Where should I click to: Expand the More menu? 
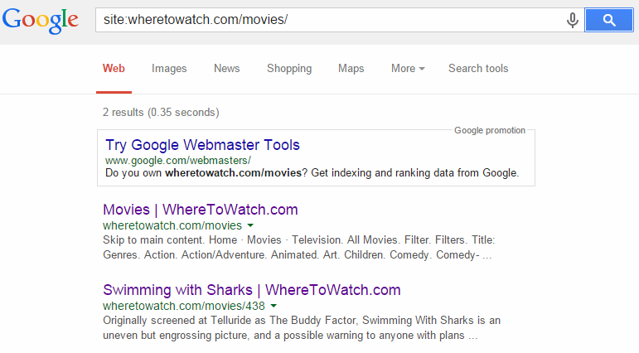tap(408, 69)
